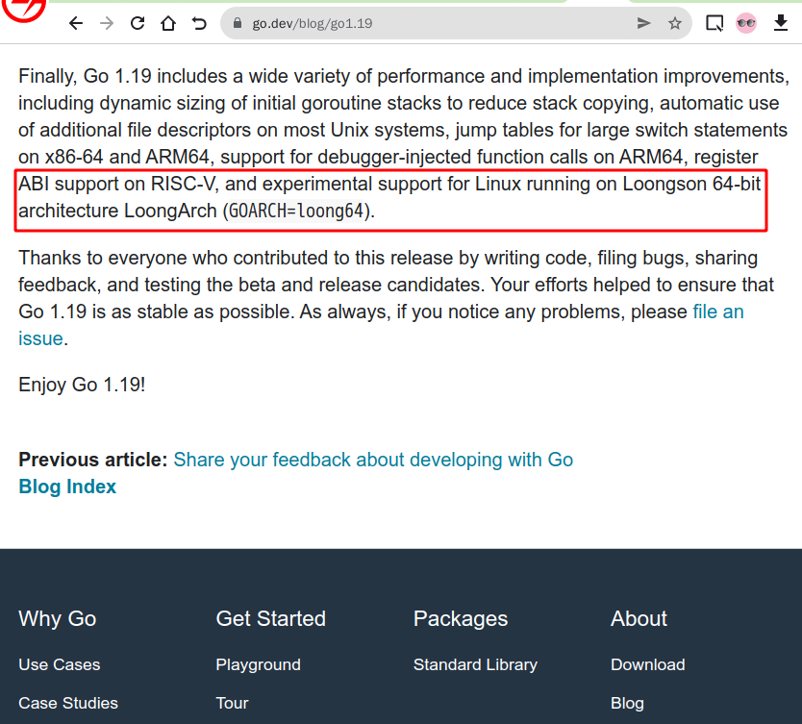The width and height of the screenshot is (802, 724).
Task: Open the downloads icon
Action: tap(780, 23)
